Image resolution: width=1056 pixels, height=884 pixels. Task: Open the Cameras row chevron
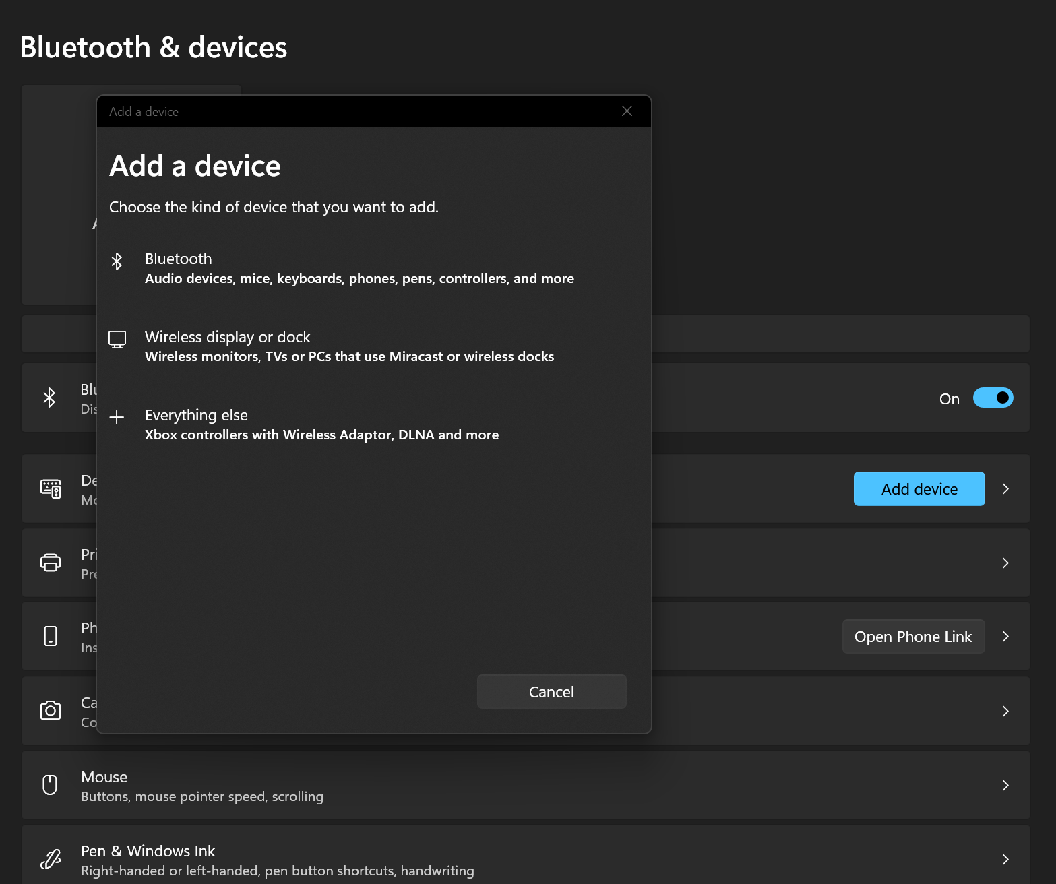click(1005, 711)
